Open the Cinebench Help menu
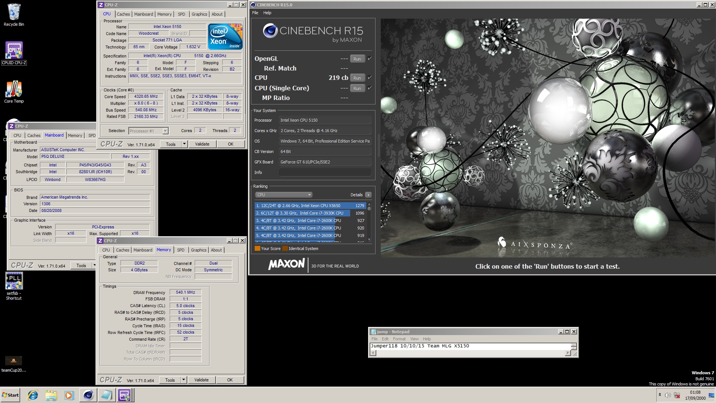This screenshot has height=403, width=716. tap(267, 13)
